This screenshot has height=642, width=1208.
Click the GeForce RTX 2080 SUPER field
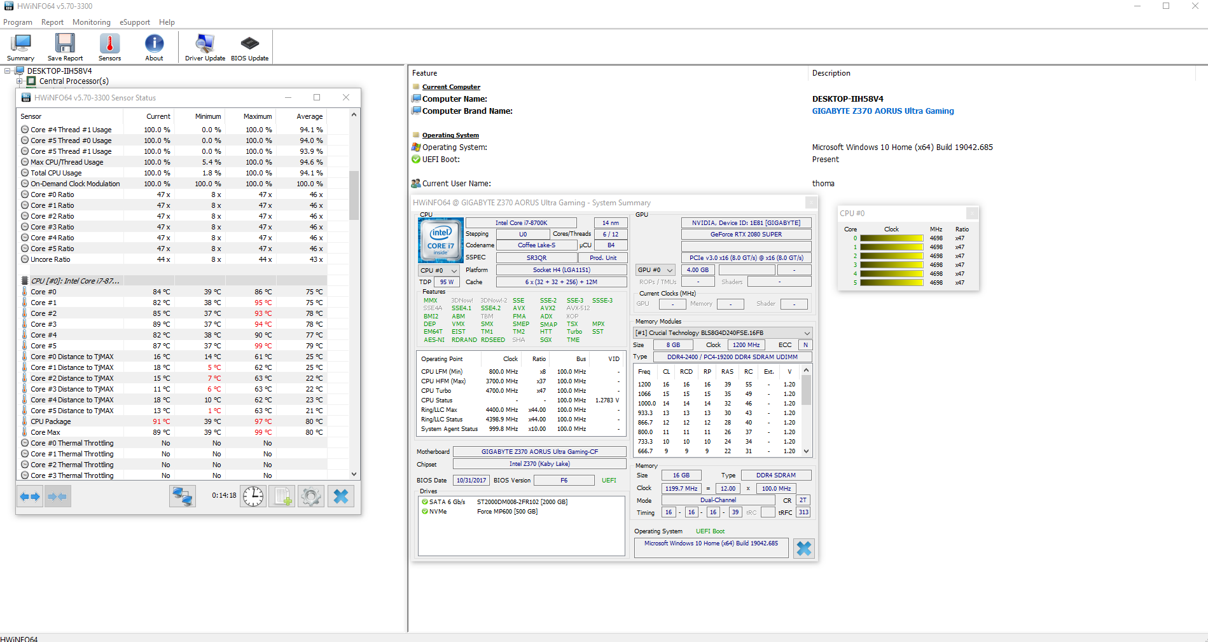[x=746, y=235]
